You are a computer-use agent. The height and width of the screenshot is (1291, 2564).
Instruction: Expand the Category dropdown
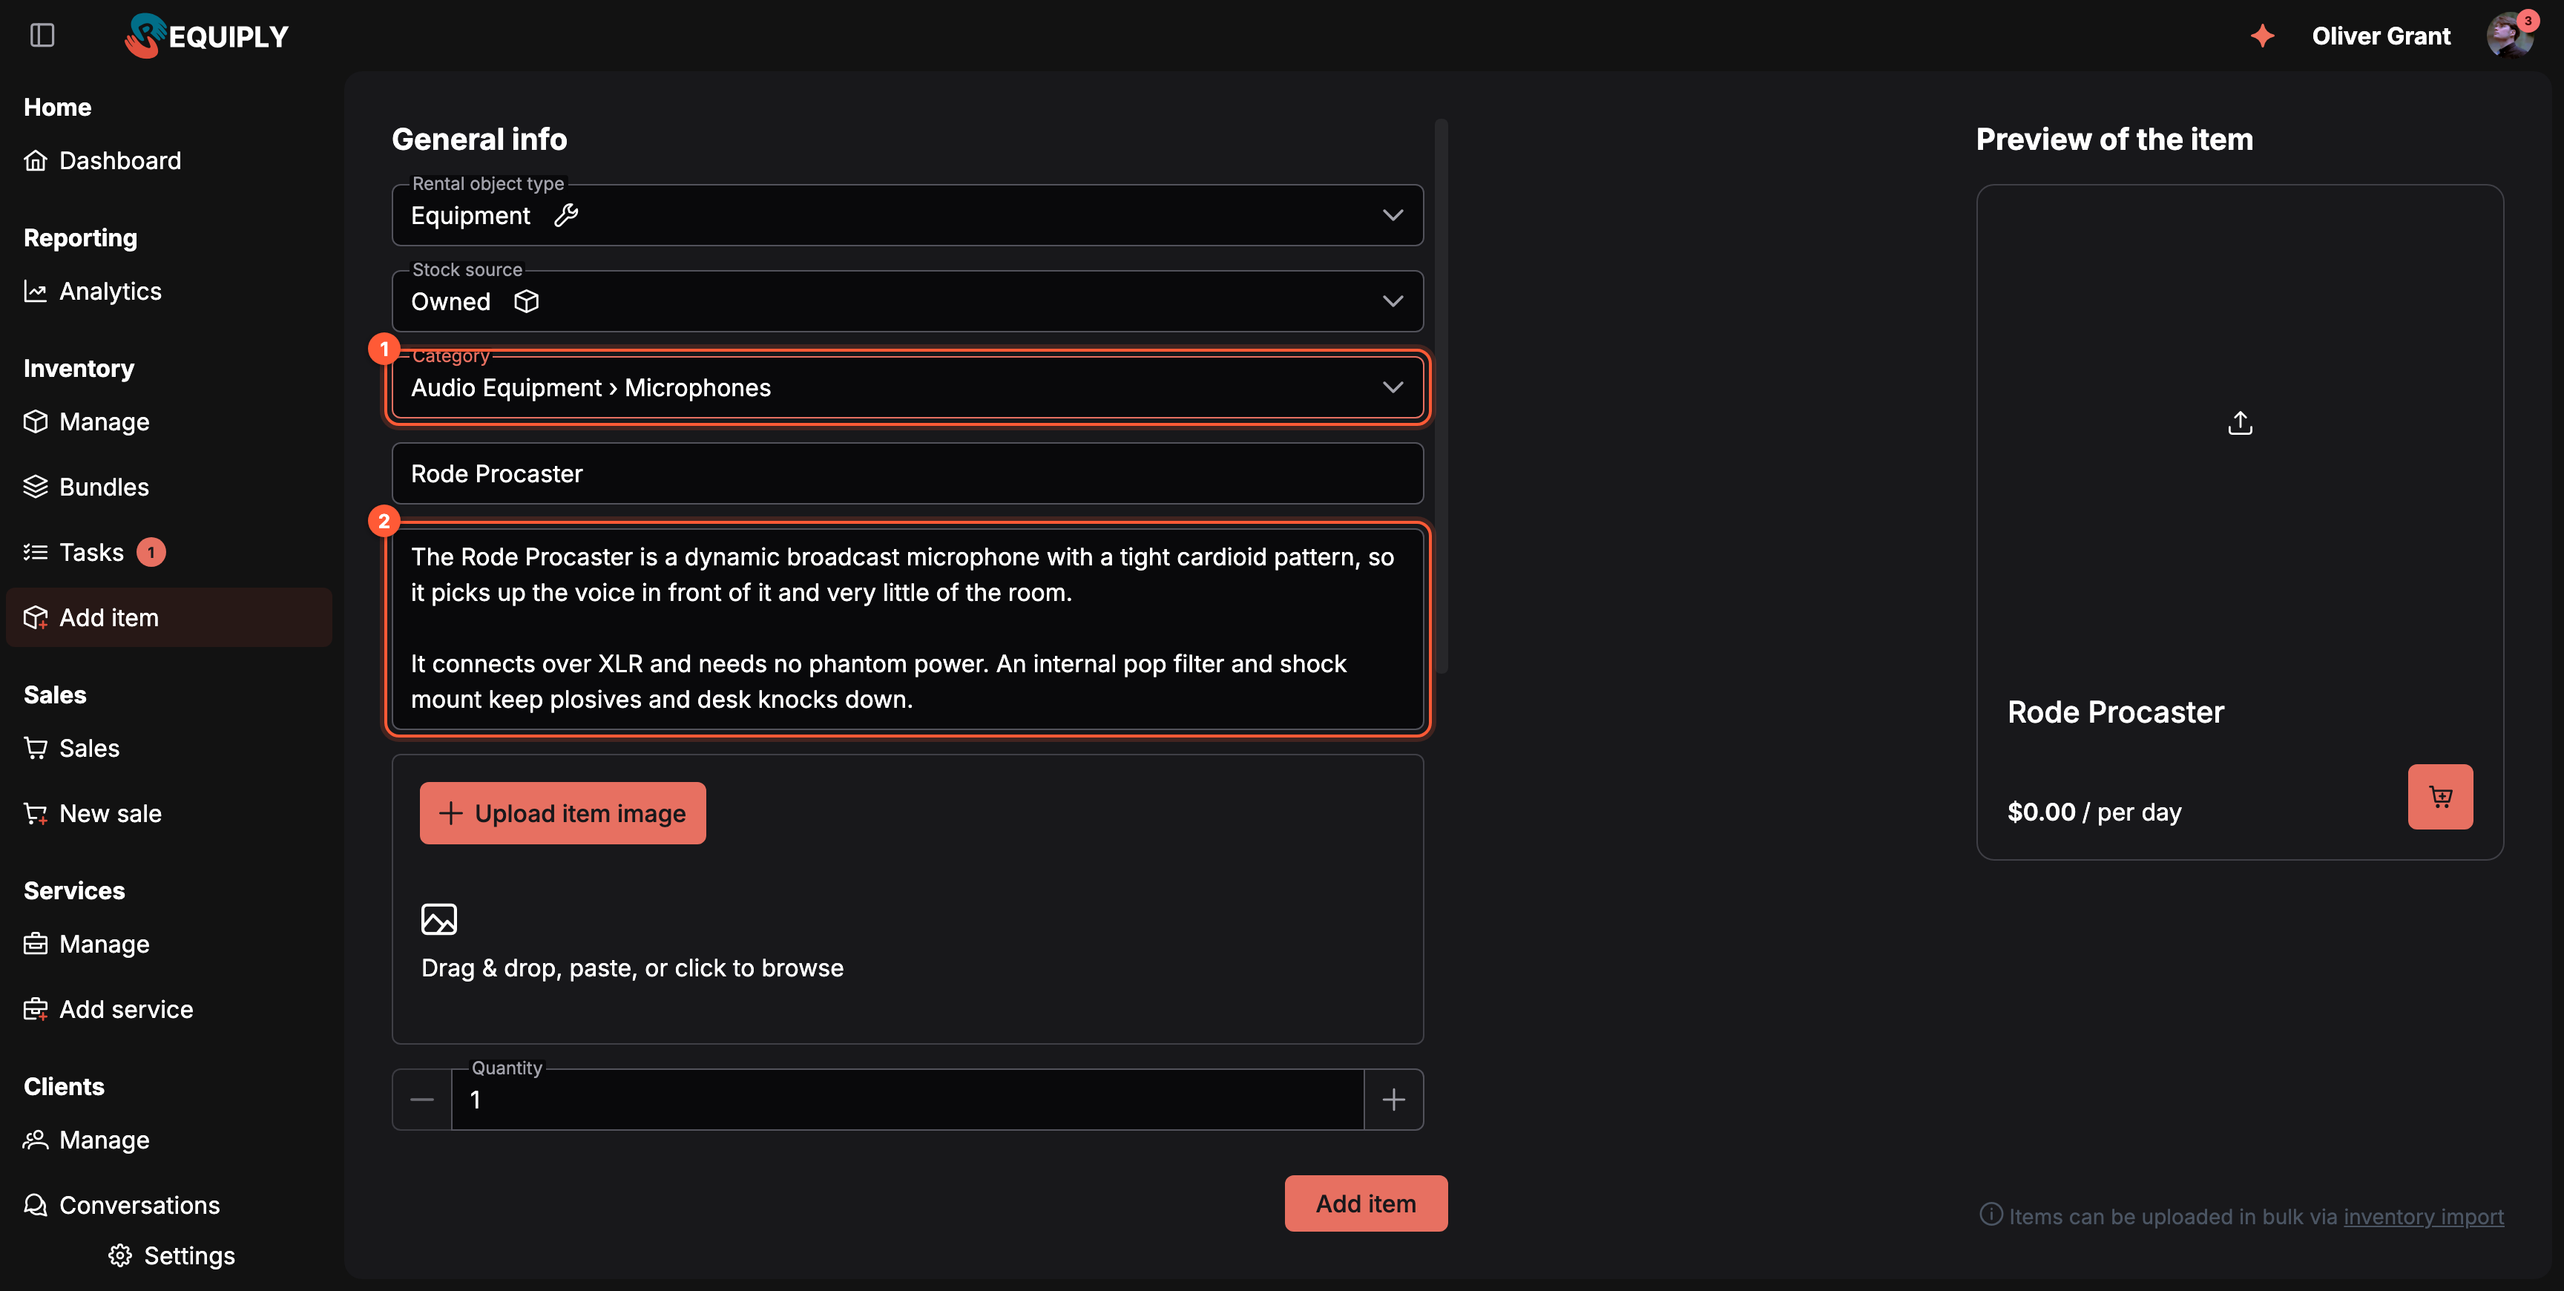click(x=907, y=387)
